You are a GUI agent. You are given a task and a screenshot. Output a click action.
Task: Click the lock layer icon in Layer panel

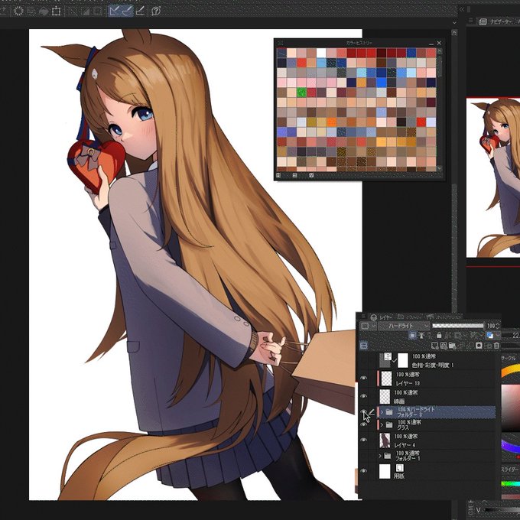(x=439, y=335)
